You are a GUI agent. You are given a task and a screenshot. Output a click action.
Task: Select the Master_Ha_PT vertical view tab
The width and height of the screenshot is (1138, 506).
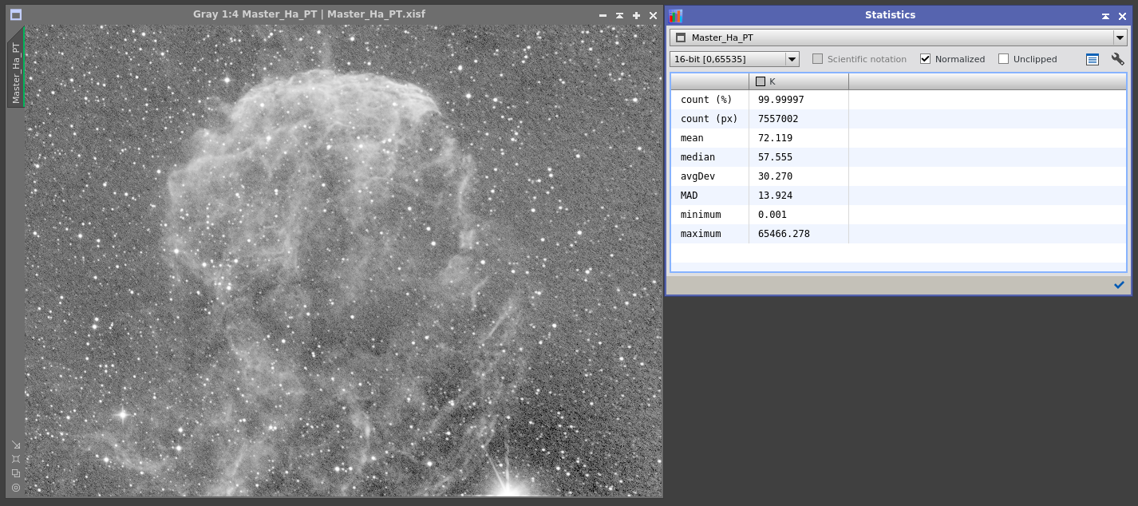click(16, 69)
